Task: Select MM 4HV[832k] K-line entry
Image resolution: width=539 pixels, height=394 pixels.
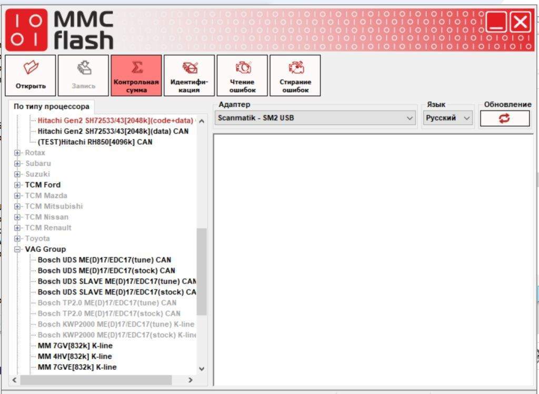Action: (x=75, y=356)
